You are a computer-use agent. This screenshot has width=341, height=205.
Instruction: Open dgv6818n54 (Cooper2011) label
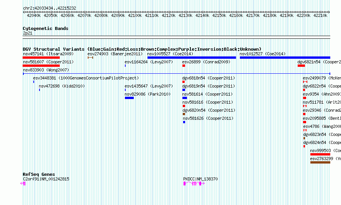(209, 78)
